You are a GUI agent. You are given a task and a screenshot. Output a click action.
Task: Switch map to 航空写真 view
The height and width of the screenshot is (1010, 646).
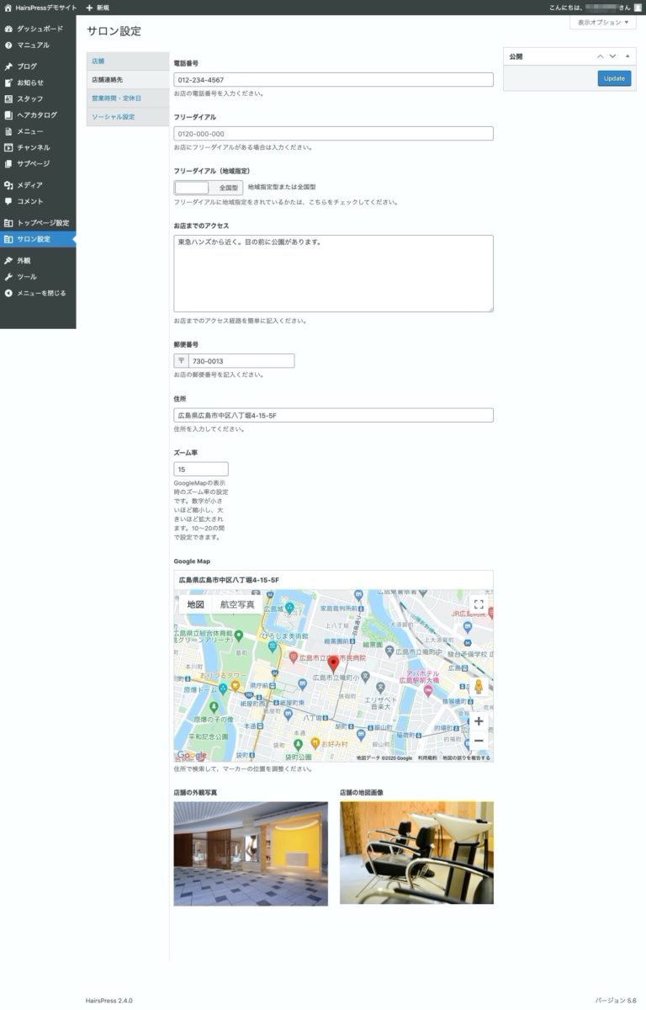point(237,604)
